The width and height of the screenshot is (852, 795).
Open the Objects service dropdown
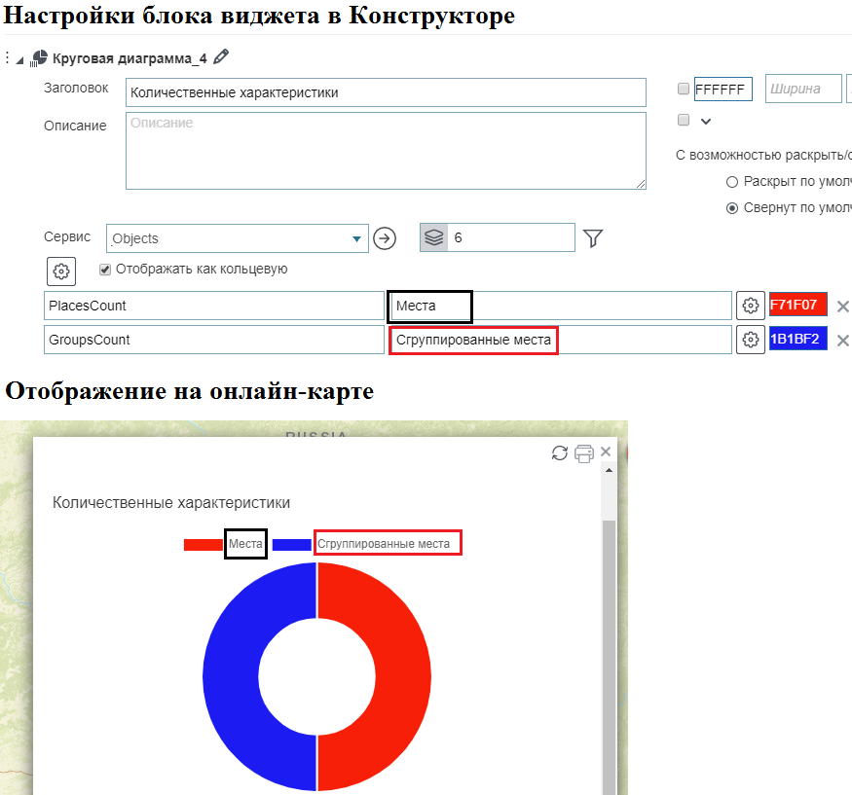click(x=355, y=238)
